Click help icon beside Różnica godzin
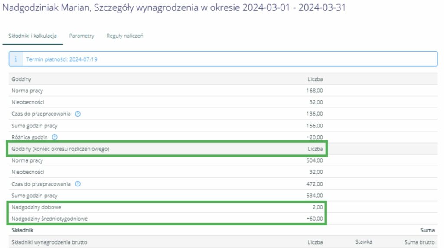Image resolution: width=444 pixels, height=248 pixels. 55,137
